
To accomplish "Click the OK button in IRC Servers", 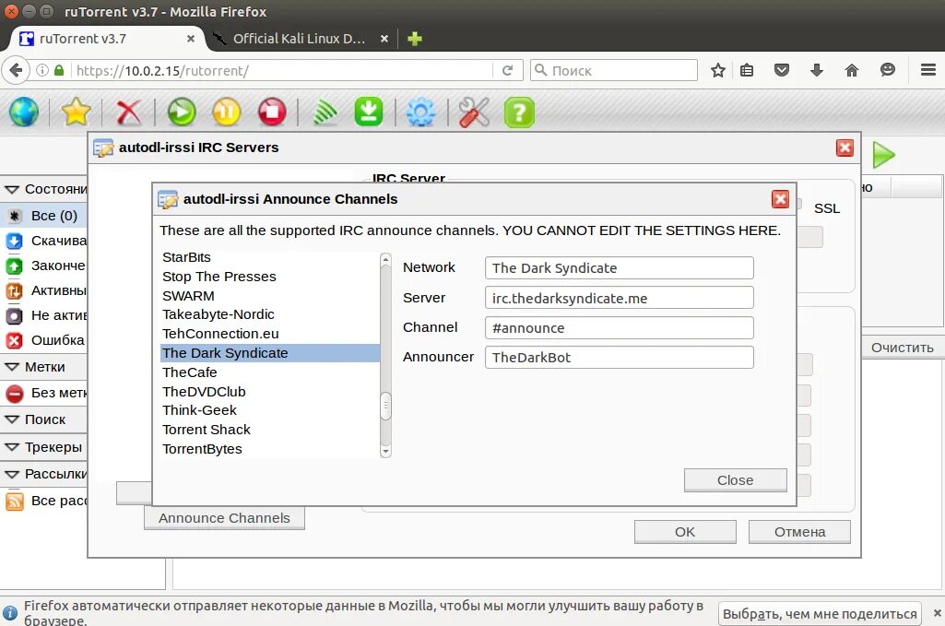I will point(685,532).
